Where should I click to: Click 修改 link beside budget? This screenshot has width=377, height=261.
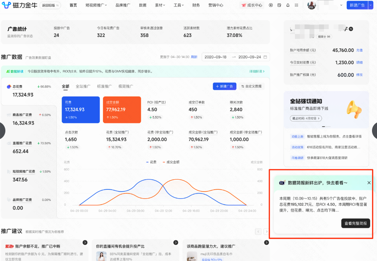359,75
